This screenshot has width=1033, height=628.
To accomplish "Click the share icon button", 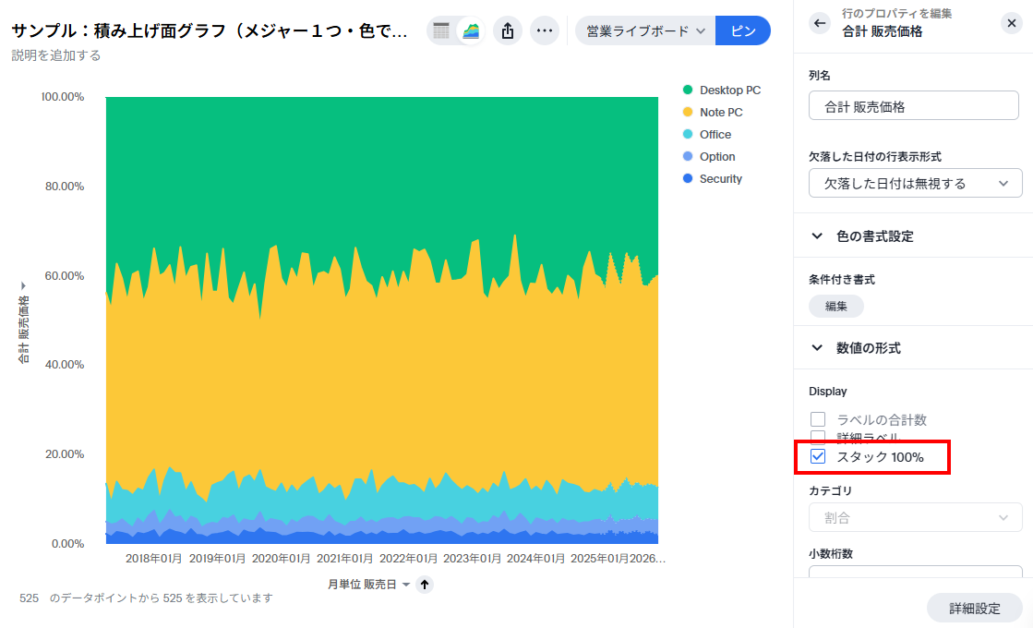I will (508, 30).
